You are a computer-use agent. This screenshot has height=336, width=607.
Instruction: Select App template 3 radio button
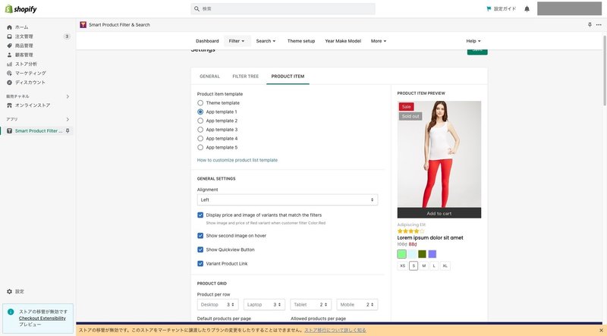200,130
